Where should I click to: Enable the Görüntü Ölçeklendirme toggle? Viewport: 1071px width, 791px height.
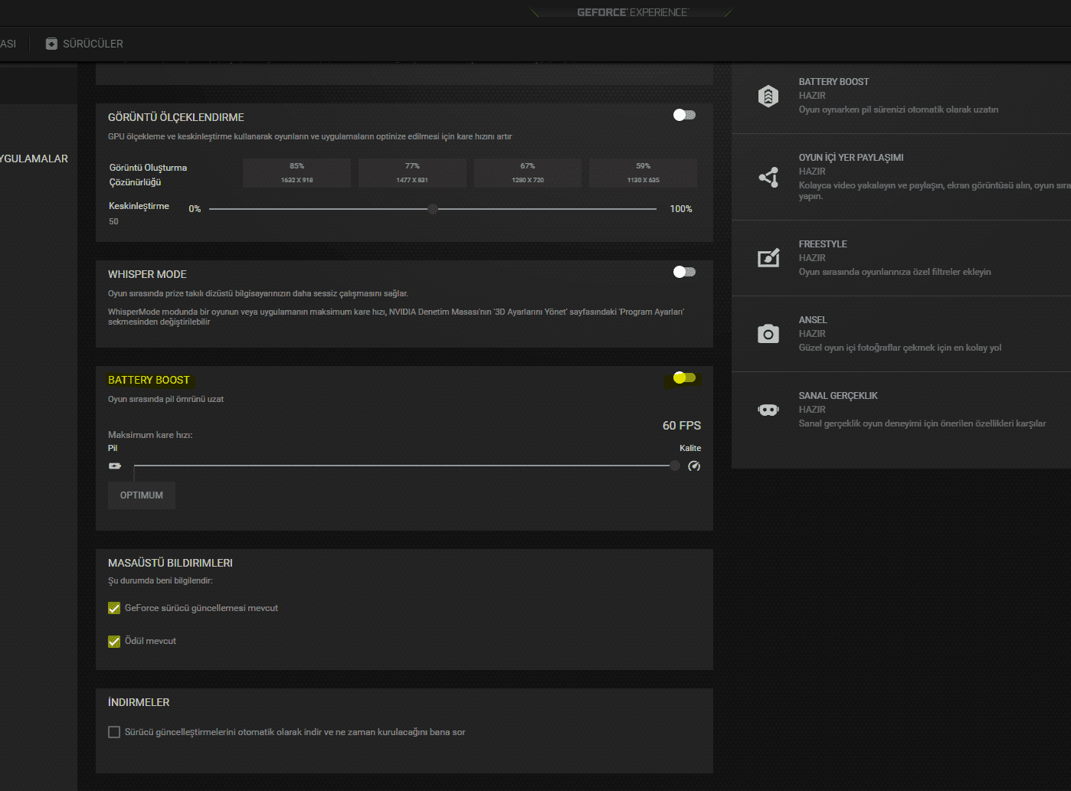point(684,115)
